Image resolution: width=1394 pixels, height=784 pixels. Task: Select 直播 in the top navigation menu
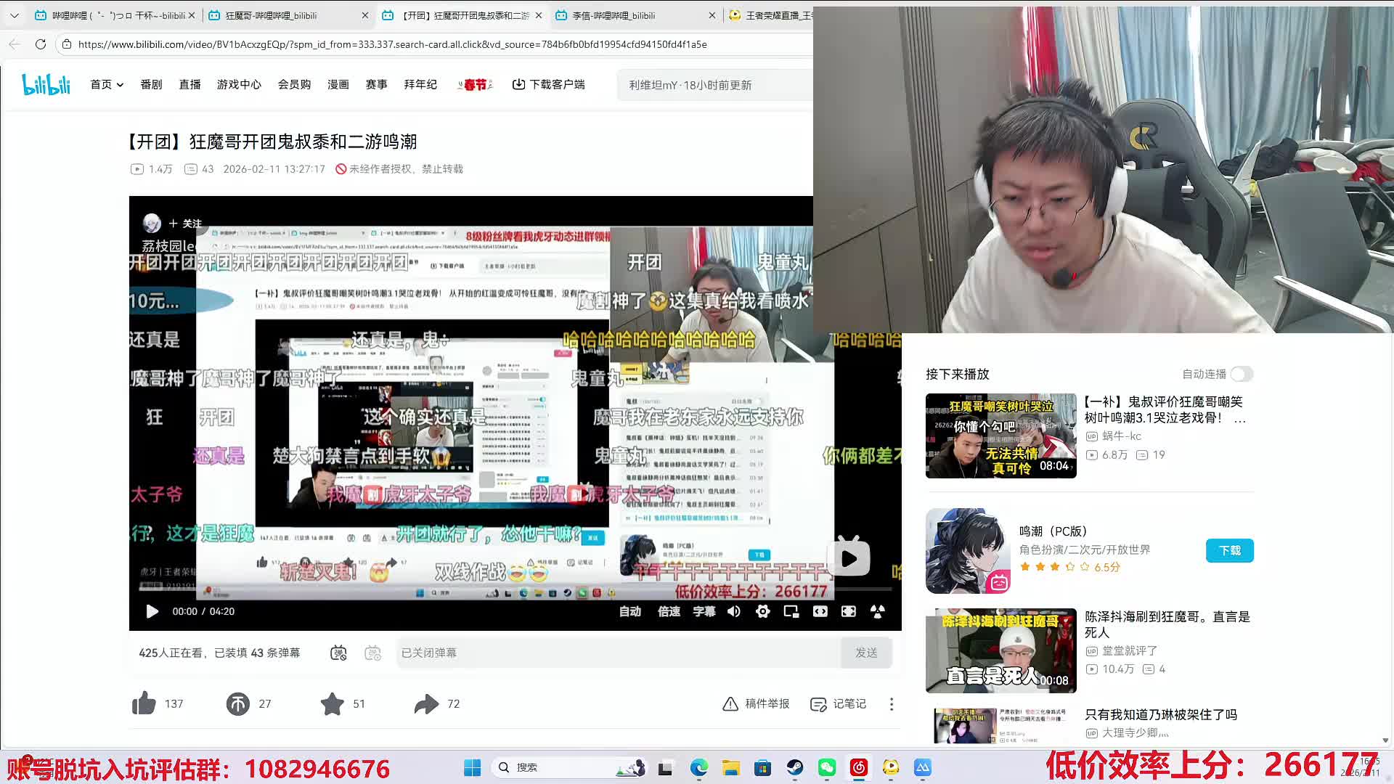point(189,84)
